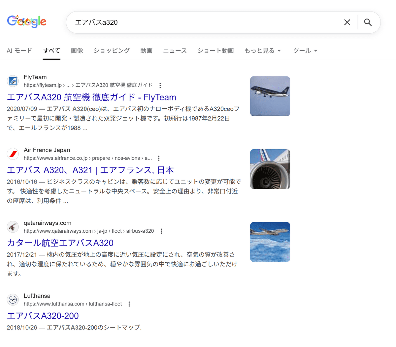Expand the もっと見る dropdown
Viewport: 396px width, 347px height.
coord(262,51)
